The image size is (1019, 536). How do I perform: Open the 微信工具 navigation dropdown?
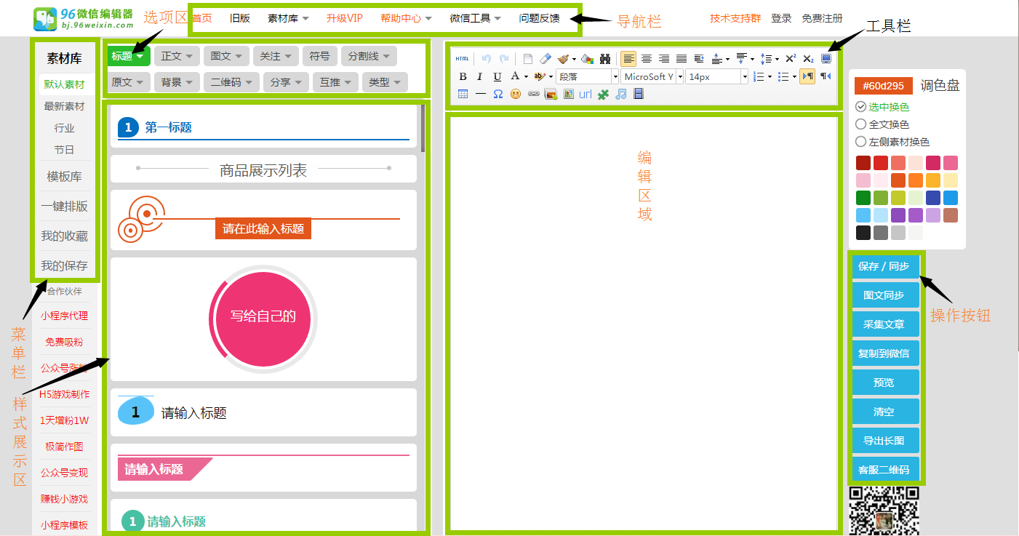pyautogui.click(x=476, y=18)
